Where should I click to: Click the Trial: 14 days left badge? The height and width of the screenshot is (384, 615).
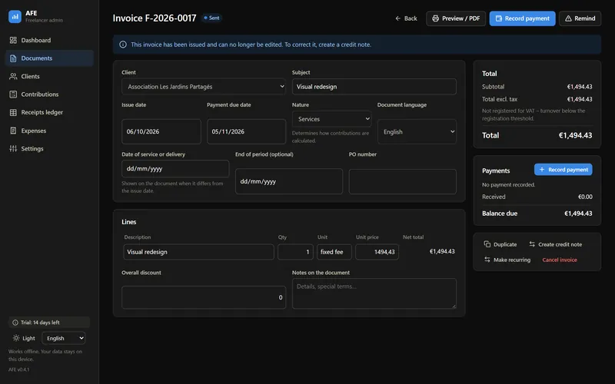pos(49,323)
